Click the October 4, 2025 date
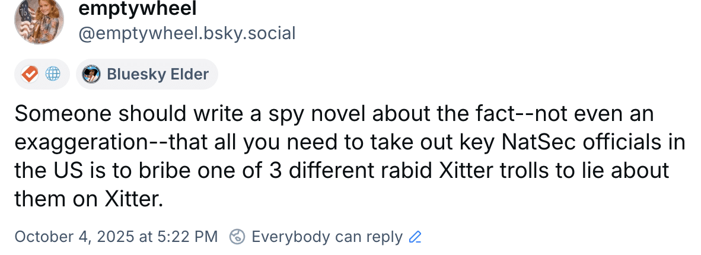This screenshot has height=255, width=701. point(74,237)
